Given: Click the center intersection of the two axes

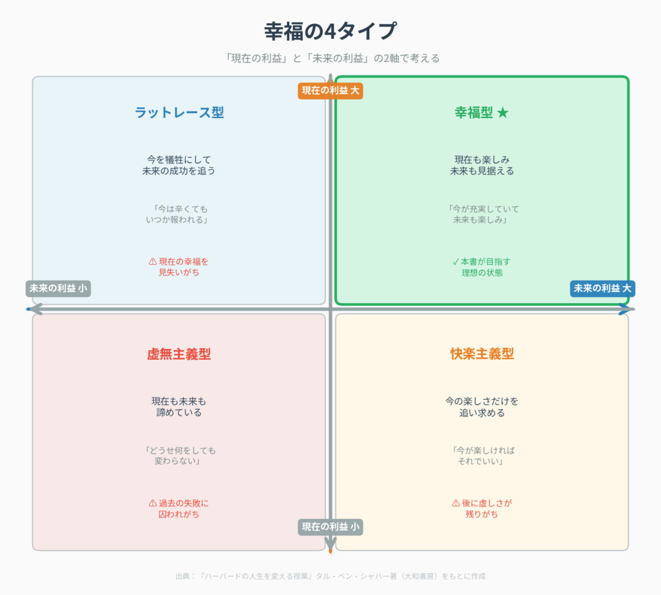Looking at the screenshot, I should (330, 309).
